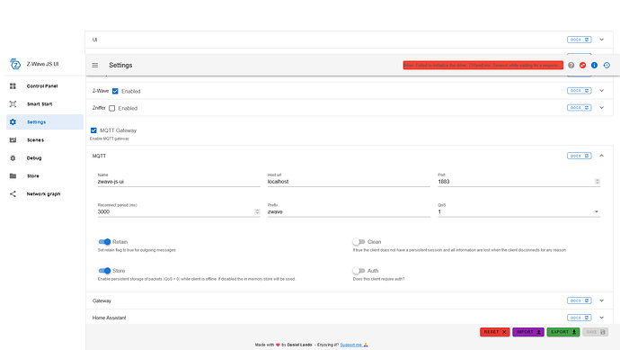Image resolution: width=620 pixels, height=350 pixels.
Task: Open docs for the Z-Wave section
Action: (x=580, y=91)
